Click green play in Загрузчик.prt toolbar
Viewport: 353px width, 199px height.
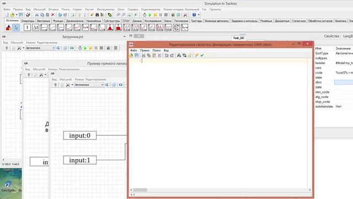pyautogui.click(x=85, y=48)
